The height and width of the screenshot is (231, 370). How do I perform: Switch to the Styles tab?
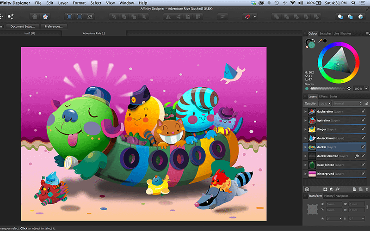pos(333,97)
